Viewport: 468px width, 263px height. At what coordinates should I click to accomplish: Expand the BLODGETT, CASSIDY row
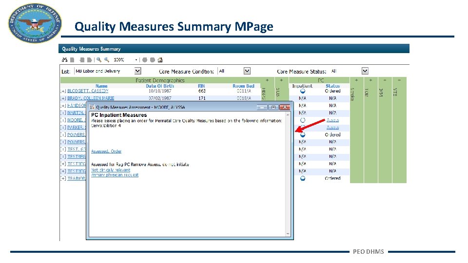(63, 91)
